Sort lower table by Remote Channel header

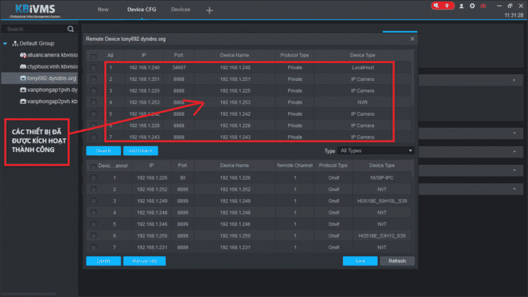295,166
